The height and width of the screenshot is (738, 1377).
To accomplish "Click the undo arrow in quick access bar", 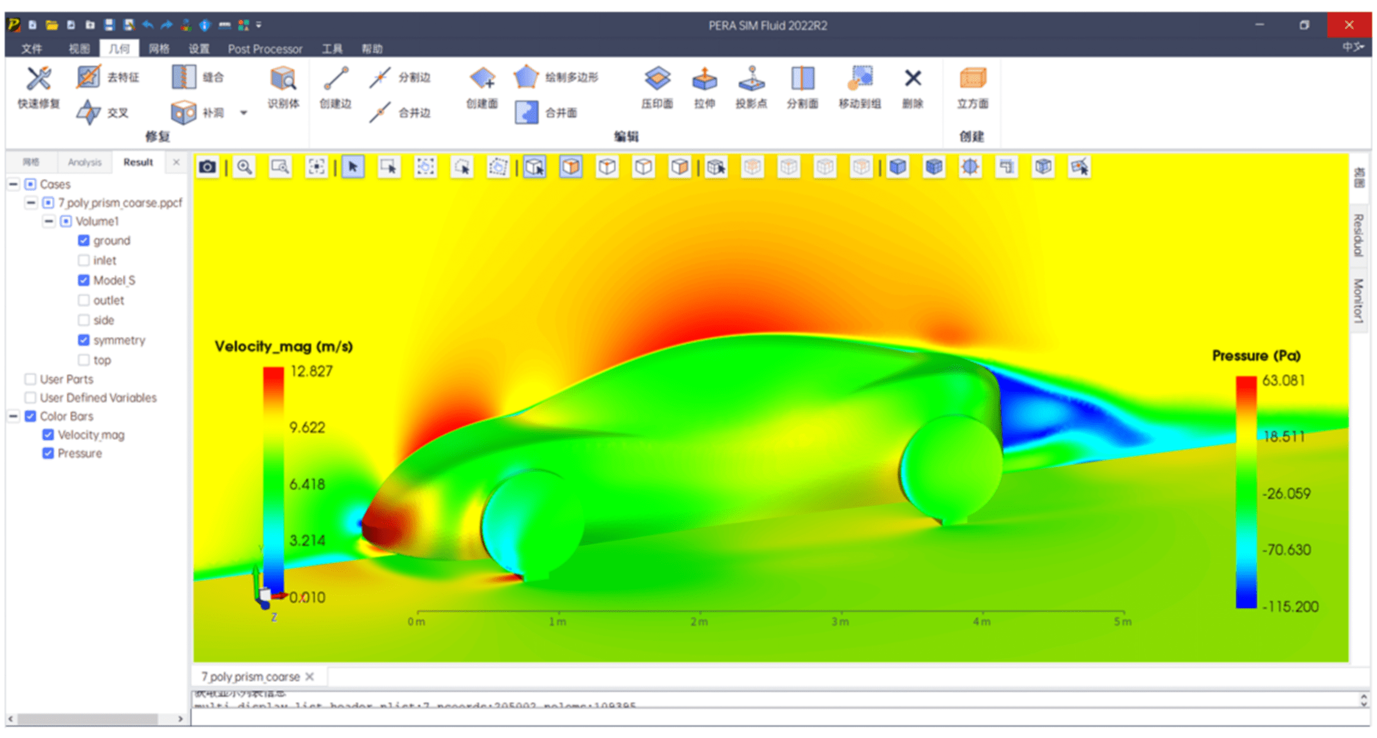I will coord(148,25).
